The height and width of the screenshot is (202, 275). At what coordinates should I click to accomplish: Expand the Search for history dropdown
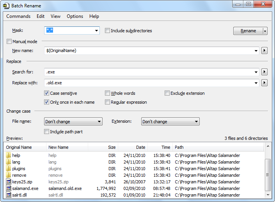(256, 72)
